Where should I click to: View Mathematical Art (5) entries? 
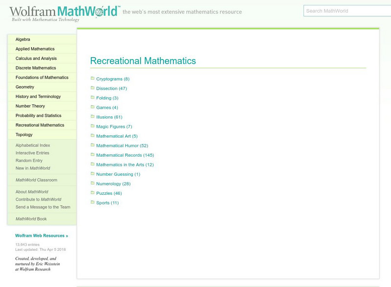[x=117, y=136]
